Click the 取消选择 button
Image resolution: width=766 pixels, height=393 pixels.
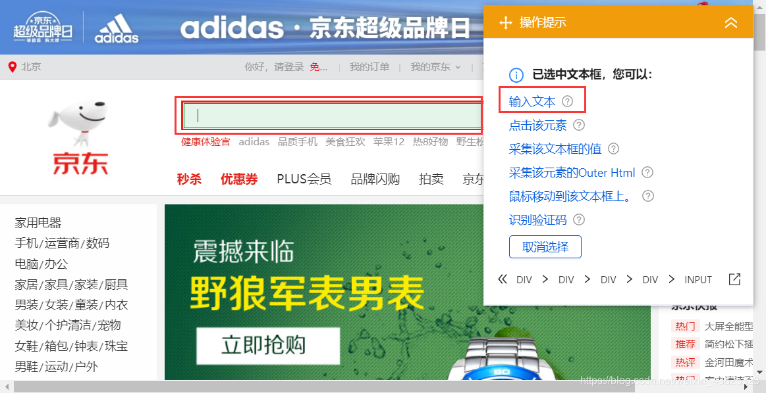pyautogui.click(x=545, y=246)
